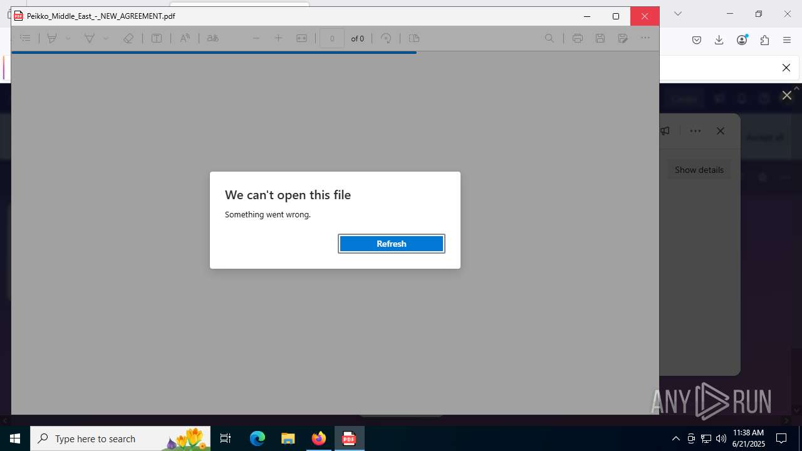This screenshot has height=451, width=802.
Task: Click the PDF window title filename
Action: [x=101, y=16]
